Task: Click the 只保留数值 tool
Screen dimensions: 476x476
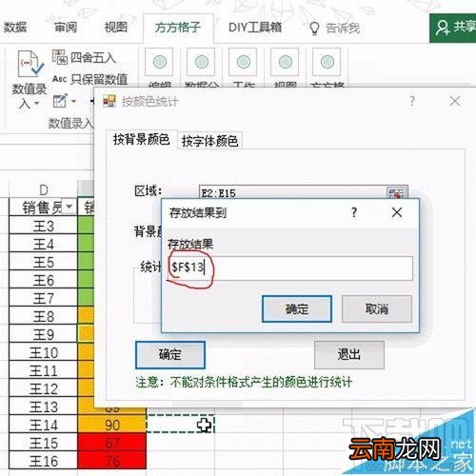Action: (90, 79)
